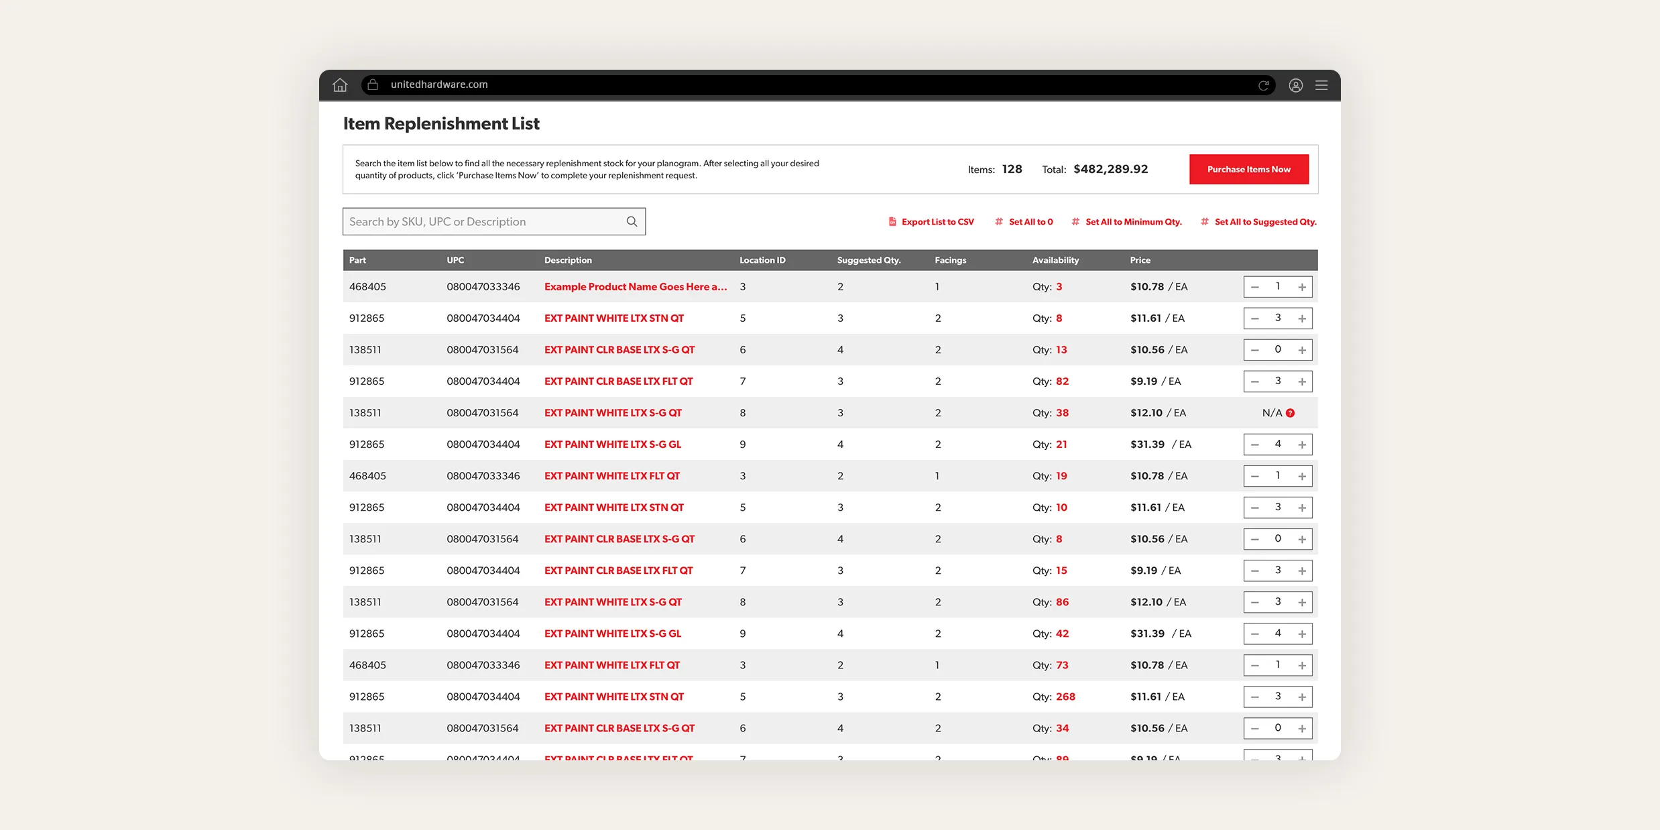Select the Item Replenishment List heading
Screen dimensions: 1660x830
(441, 124)
